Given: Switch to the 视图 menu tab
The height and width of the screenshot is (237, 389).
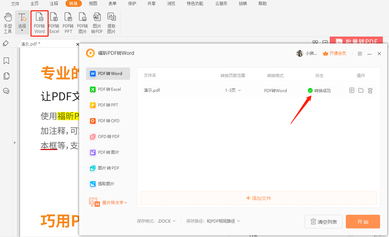Looking at the screenshot, I should click(x=93, y=3).
